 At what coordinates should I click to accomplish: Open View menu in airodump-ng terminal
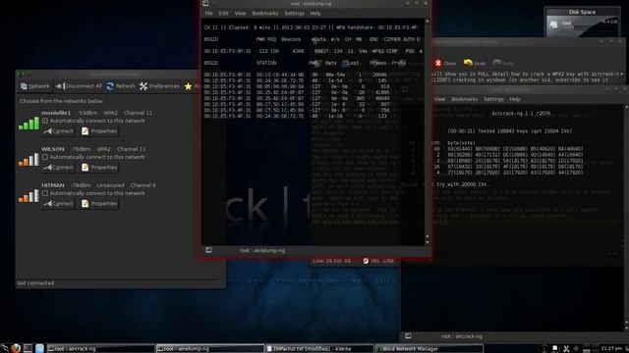(x=240, y=13)
